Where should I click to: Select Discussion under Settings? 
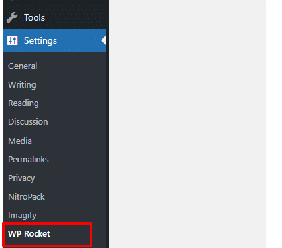click(x=28, y=122)
